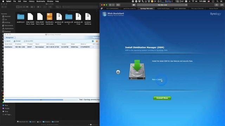The height and width of the screenshot is (126, 225).
Task: Open the Finder action gear dropdown
Action: (39, 7)
